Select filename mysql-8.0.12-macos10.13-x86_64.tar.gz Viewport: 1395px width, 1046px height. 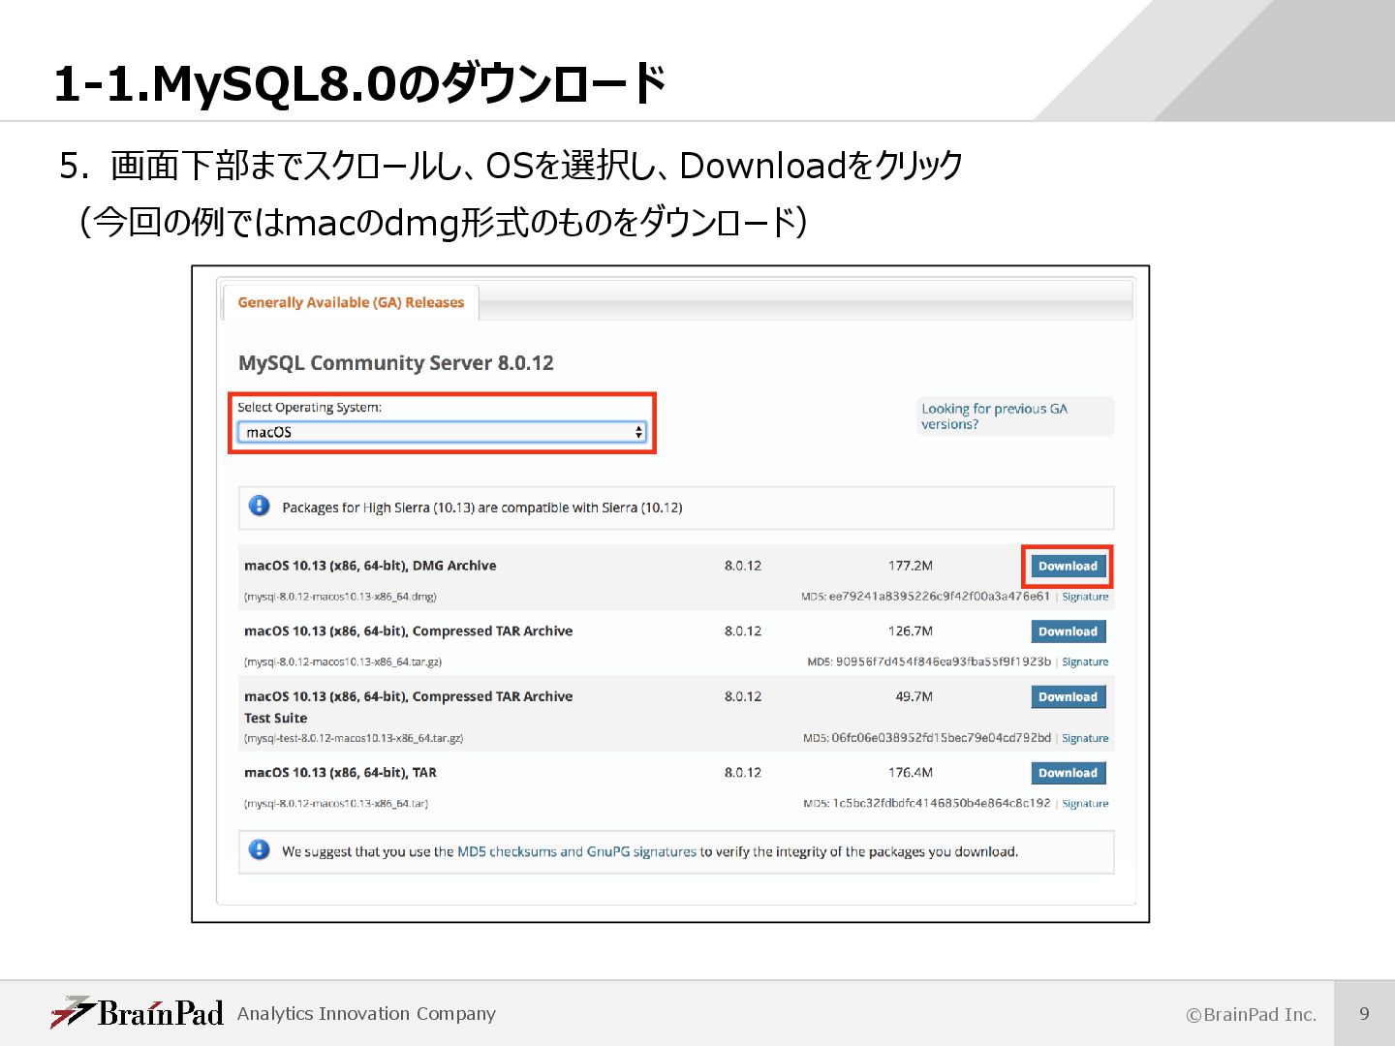pyautogui.click(x=343, y=661)
